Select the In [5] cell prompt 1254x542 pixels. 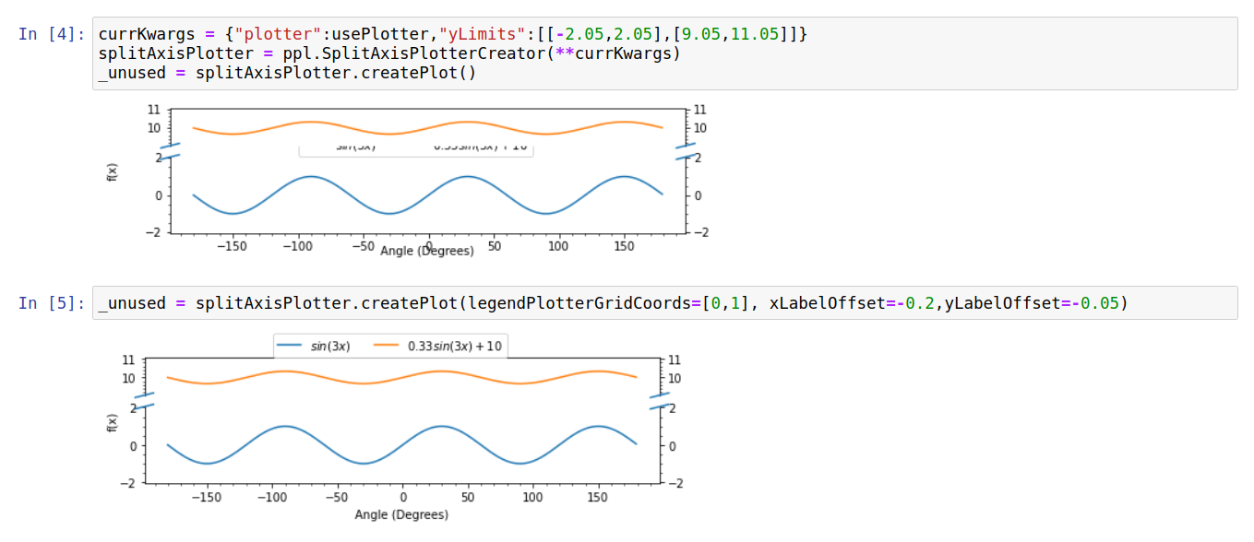tap(53, 303)
